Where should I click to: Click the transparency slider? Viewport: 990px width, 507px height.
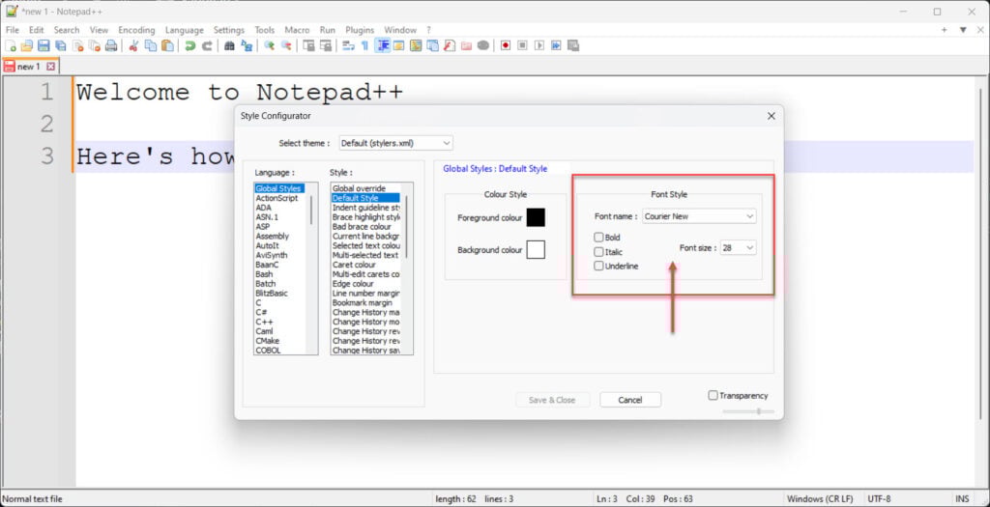[x=748, y=411]
